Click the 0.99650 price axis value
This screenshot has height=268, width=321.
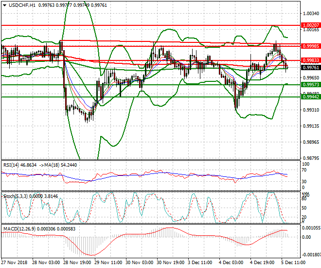(311, 77)
